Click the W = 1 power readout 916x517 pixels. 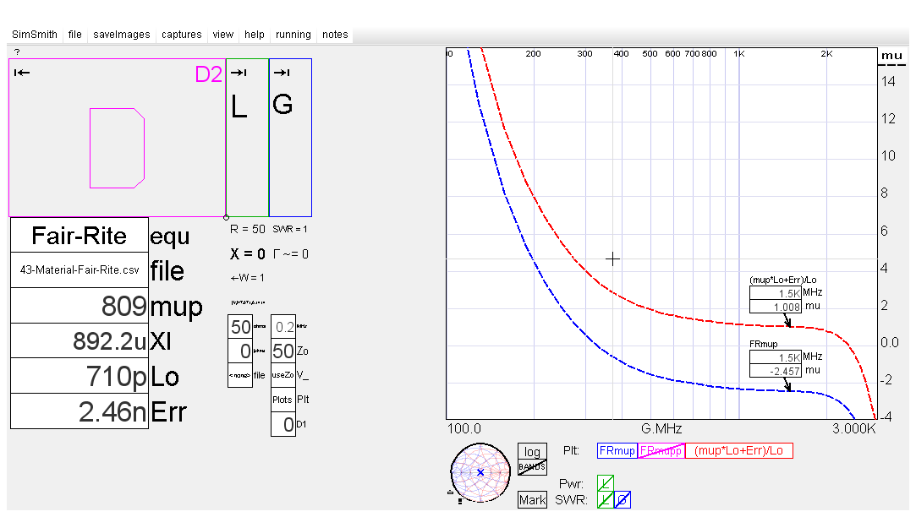point(248,278)
